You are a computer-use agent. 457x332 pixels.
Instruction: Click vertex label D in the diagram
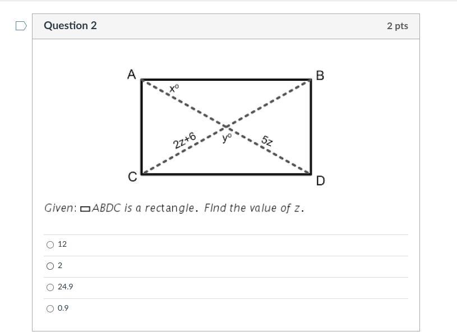pos(320,181)
